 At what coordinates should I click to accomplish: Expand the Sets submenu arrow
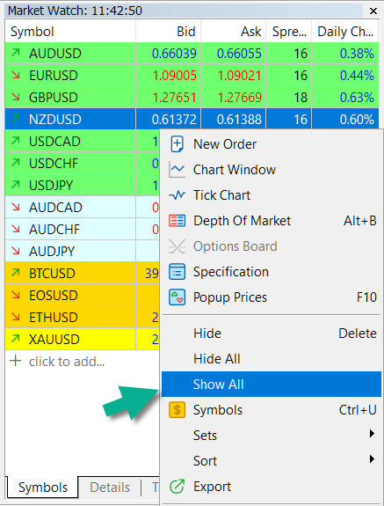[x=372, y=433]
